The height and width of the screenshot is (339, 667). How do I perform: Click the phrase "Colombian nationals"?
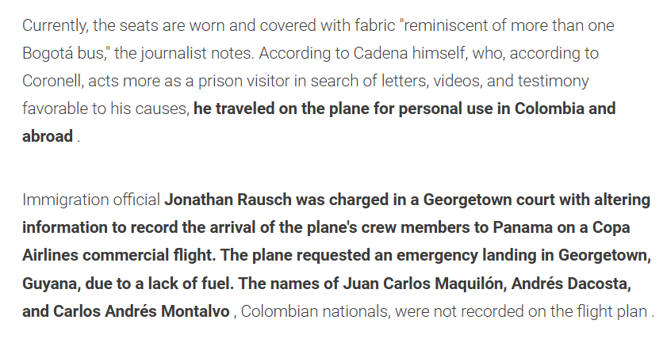(x=314, y=311)
